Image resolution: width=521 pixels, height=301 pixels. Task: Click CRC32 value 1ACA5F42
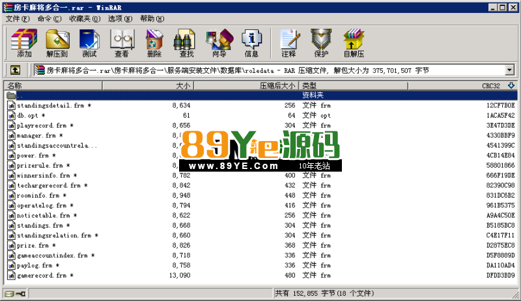[x=500, y=116]
